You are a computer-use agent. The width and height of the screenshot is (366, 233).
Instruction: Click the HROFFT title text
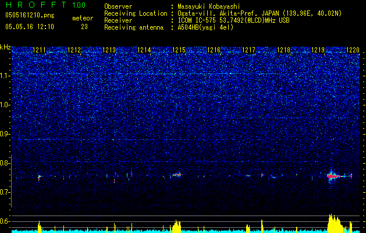[36, 5]
